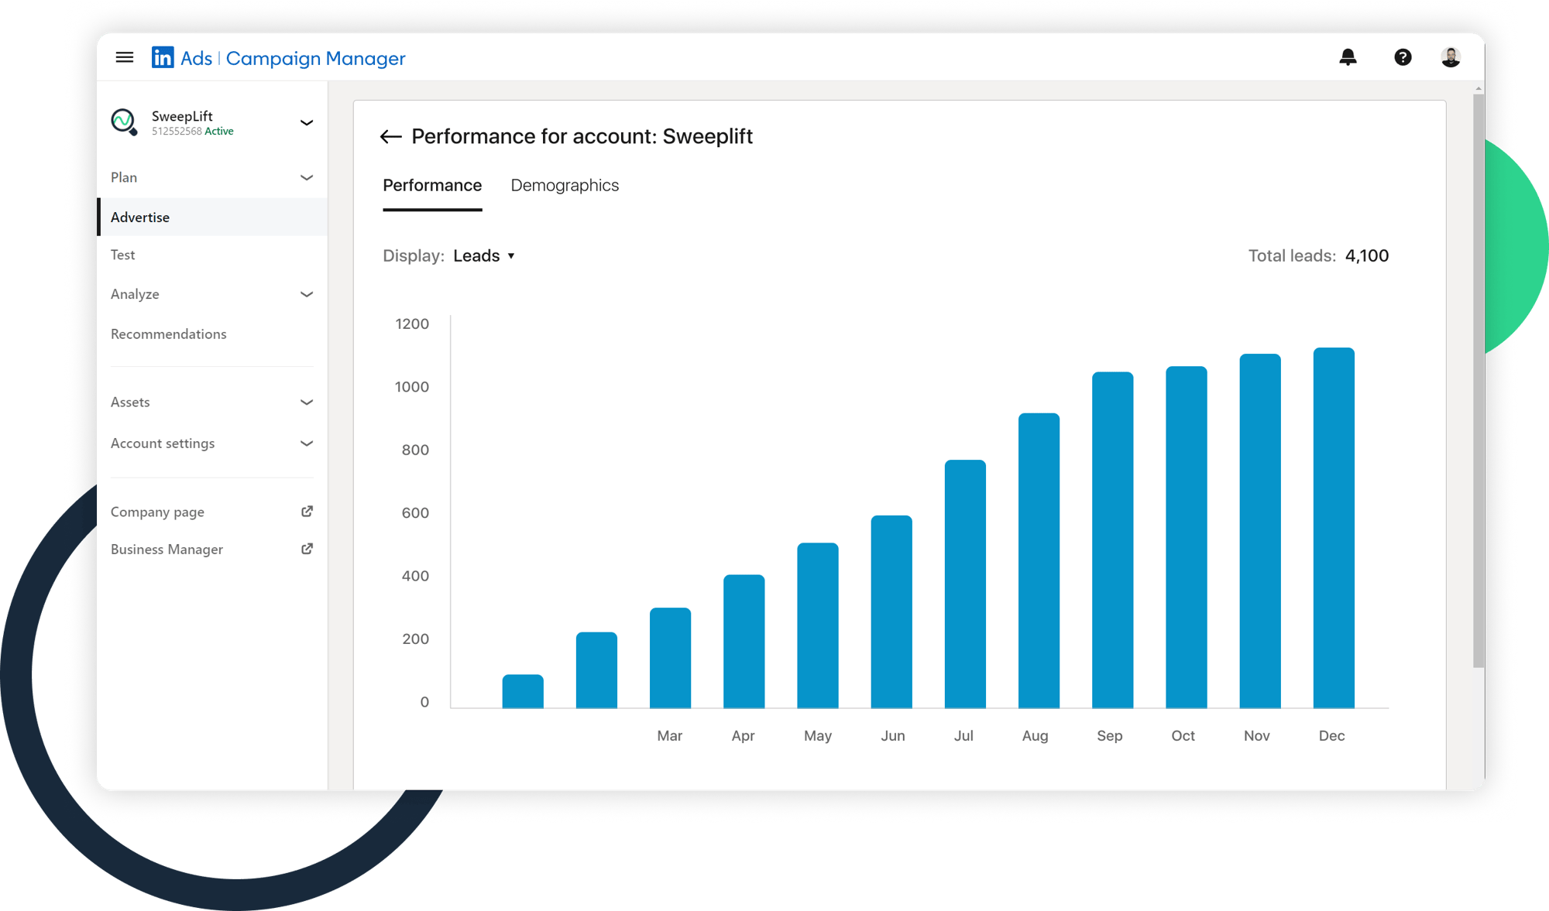Click the LinkedIn logo icon
This screenshot has height=911, width=1549.
(x=163, y=57)
